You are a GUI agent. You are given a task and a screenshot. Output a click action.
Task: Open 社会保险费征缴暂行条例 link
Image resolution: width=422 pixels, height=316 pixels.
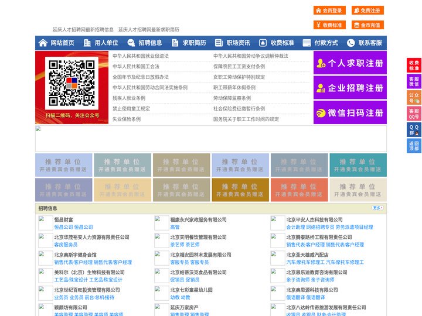coord(239,109)
